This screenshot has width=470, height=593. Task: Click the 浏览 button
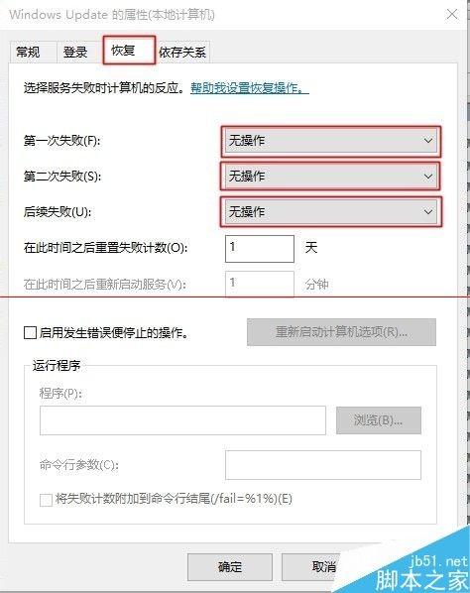point(379,420)
